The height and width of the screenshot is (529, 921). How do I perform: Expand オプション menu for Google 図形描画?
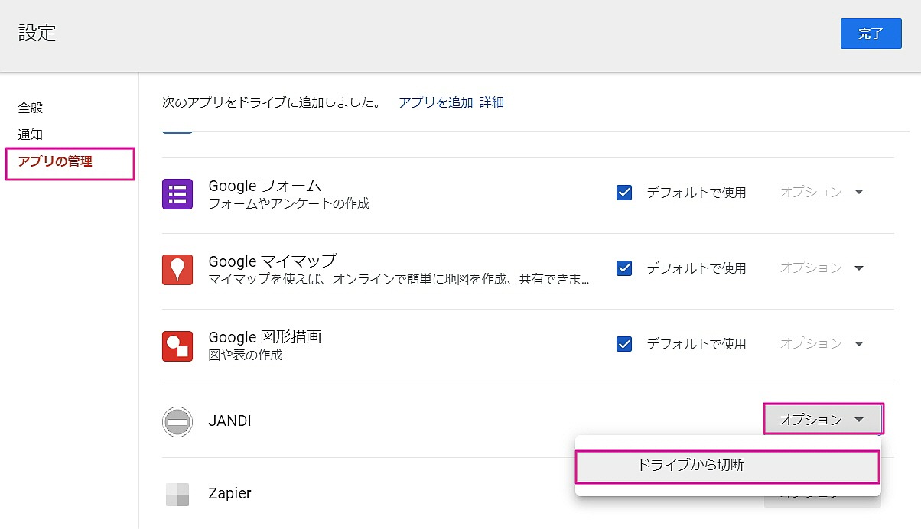click(x=822, y=344)
